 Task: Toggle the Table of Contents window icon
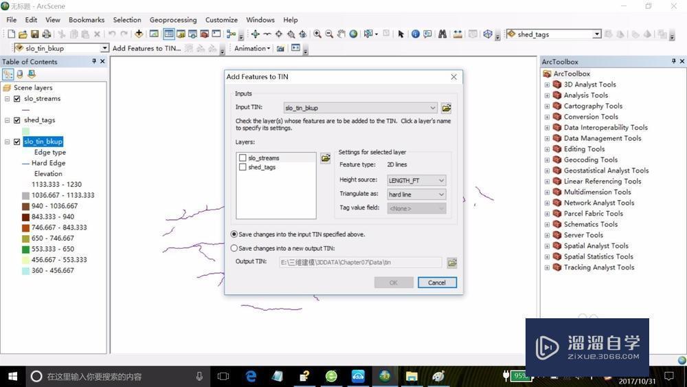click(169, 34)
